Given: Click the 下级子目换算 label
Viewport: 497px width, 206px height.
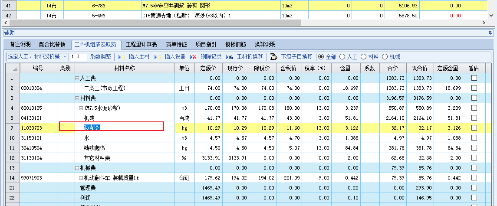Looking at the screenshot, I should pyautogui.click(x=296, y=57).
